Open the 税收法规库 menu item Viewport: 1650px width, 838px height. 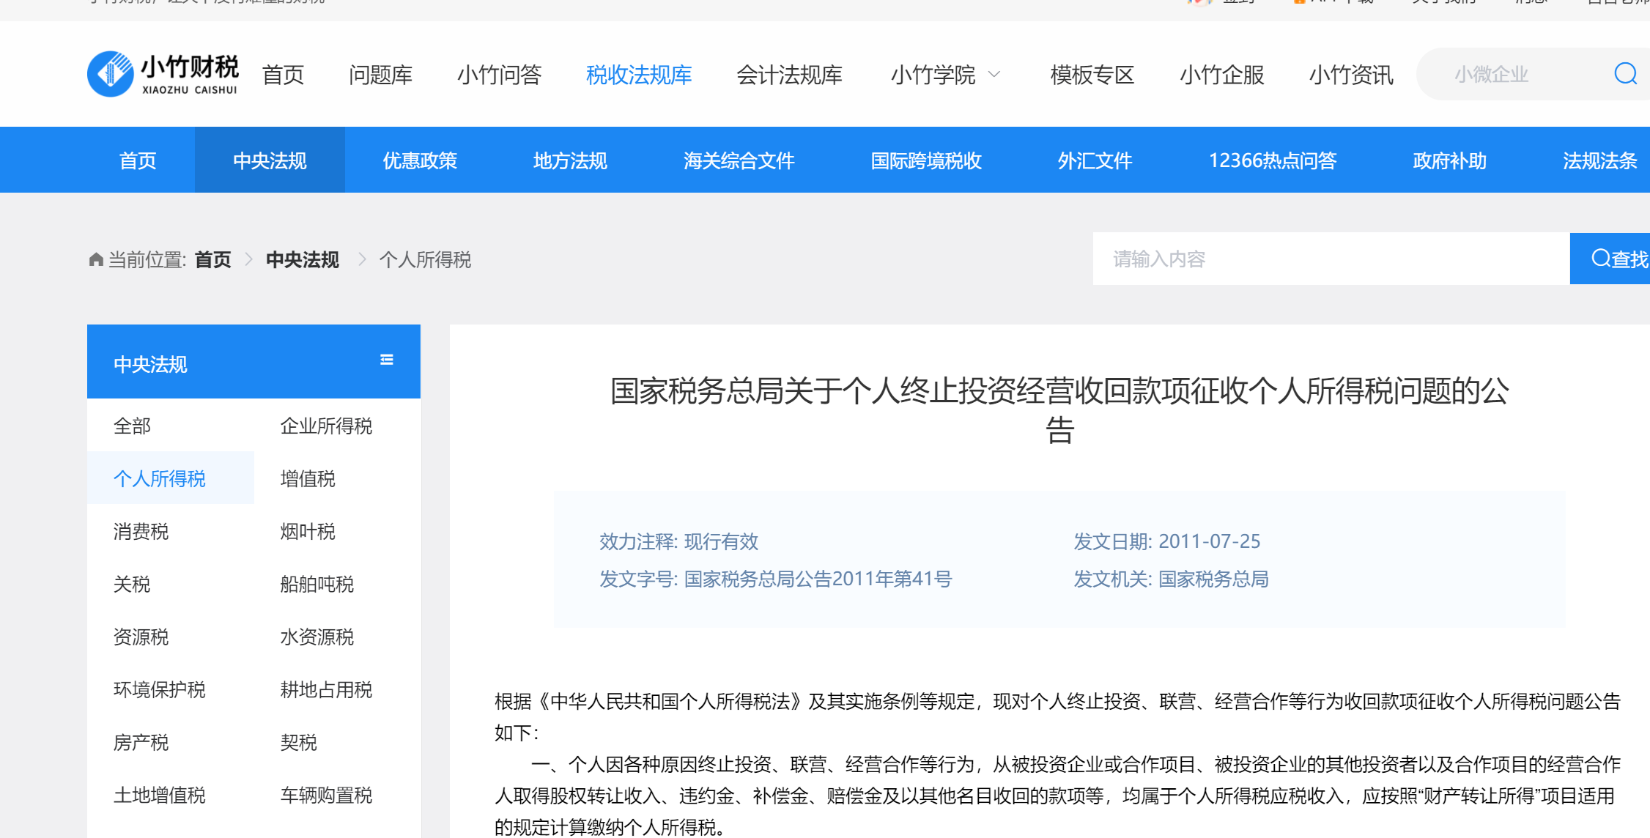[638, 75]
